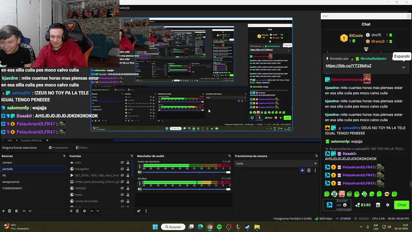
Task: Click Expandir on pinned chat message
Action: [x=402, y=56]
